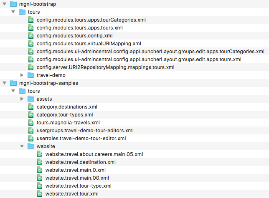Click XML icon of website.travel.main.00.xml
Image resolution: width=269 pixels, height=198 pixels.
point(40,178)
